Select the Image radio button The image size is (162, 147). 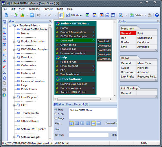56,118
